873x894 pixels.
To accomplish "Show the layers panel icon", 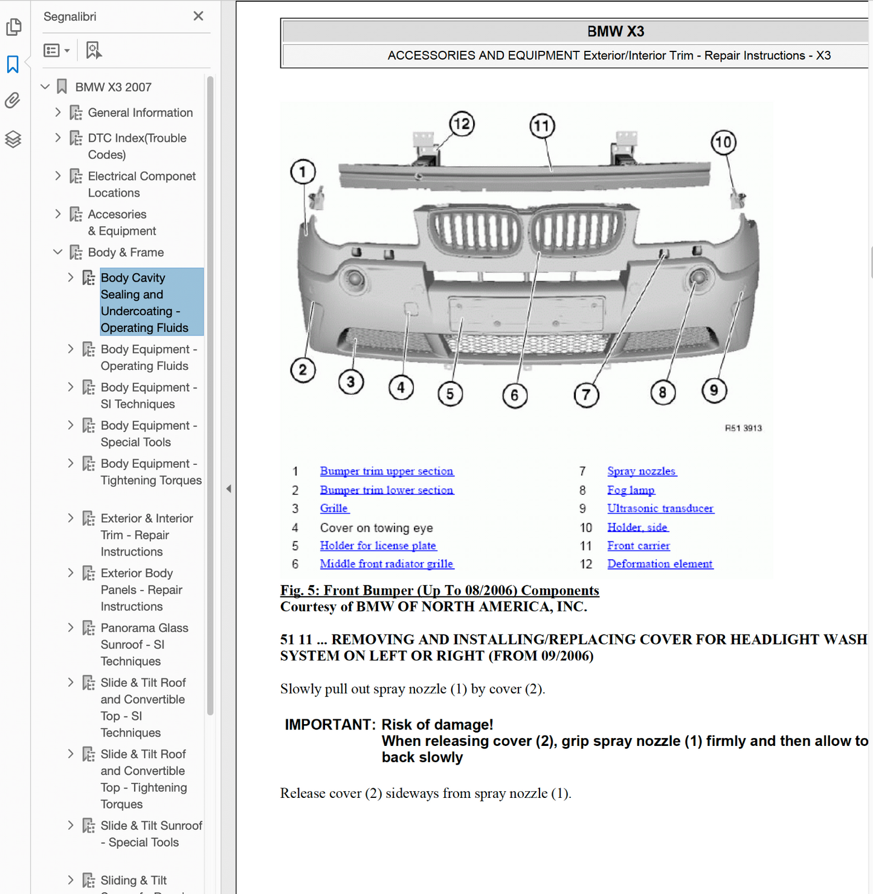I will pos(13,139).
